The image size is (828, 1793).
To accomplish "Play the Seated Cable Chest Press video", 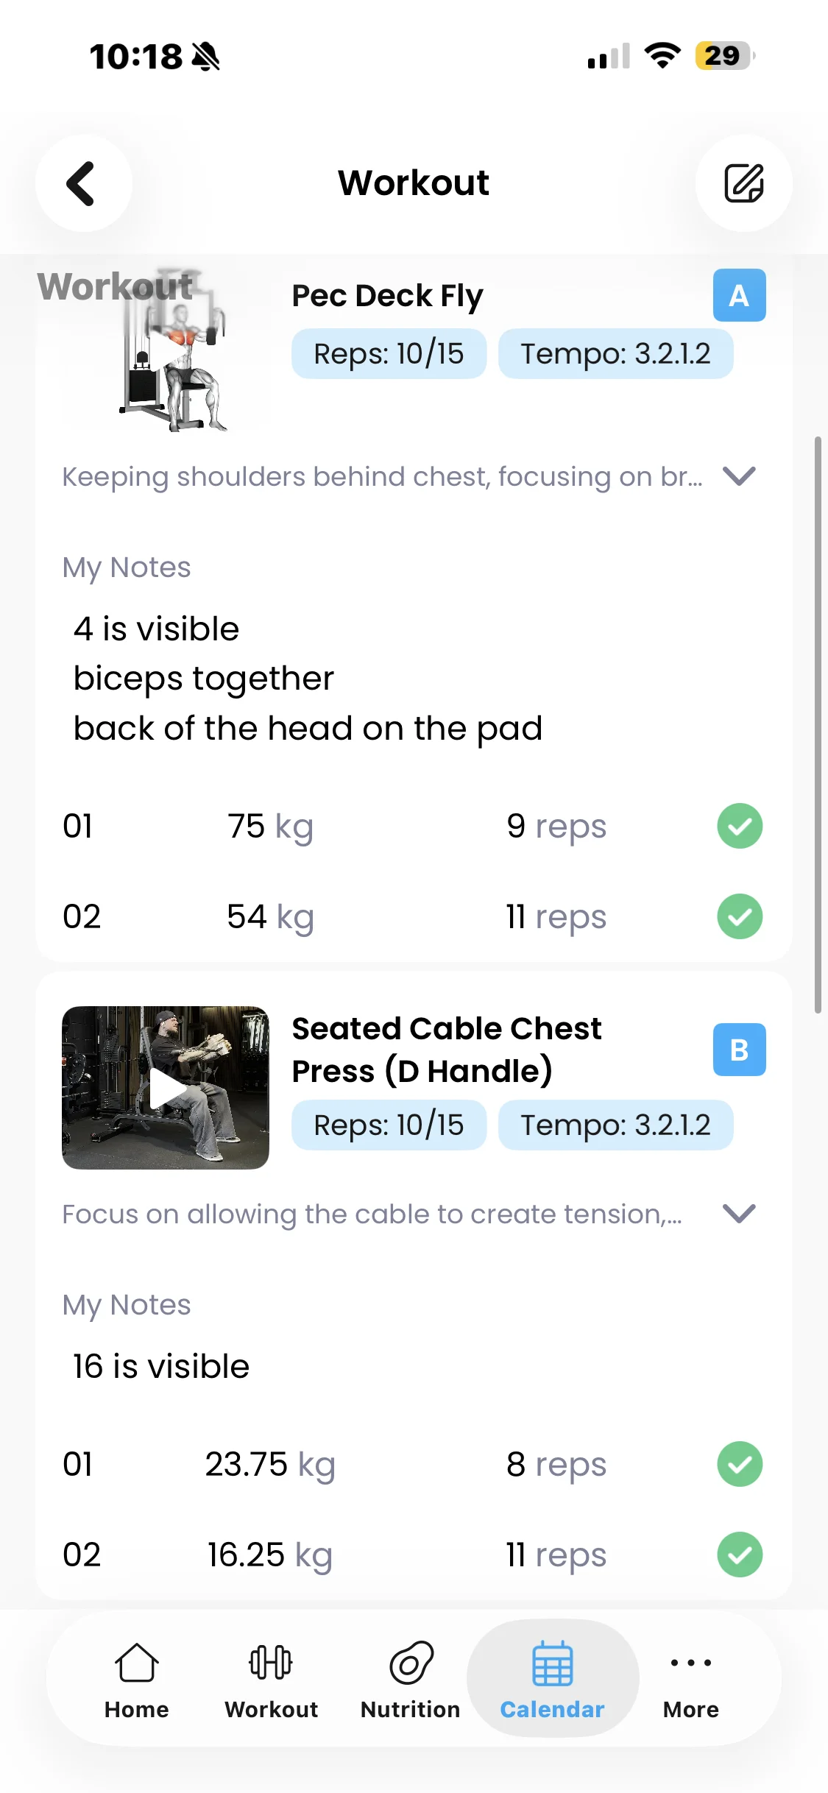I will point(166,1088).
